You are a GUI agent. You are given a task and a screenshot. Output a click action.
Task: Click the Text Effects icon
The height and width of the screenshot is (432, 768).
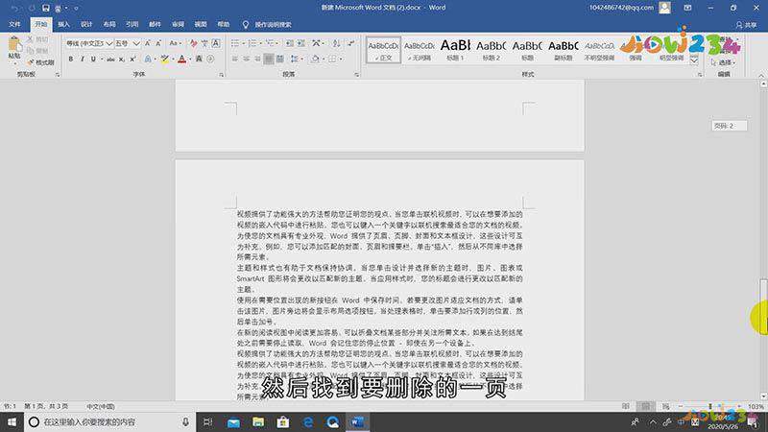tap(148, 60)
